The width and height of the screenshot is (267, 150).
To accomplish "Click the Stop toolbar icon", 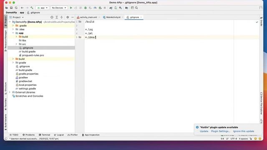I will 105,8.
